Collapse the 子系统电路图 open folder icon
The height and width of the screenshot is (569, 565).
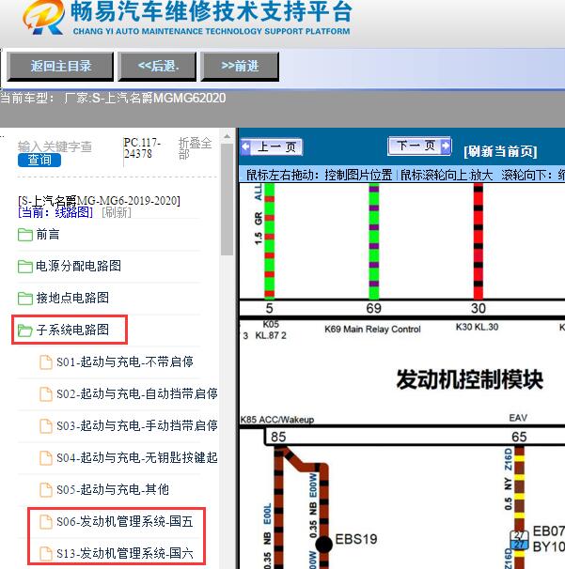click(25, 331)
